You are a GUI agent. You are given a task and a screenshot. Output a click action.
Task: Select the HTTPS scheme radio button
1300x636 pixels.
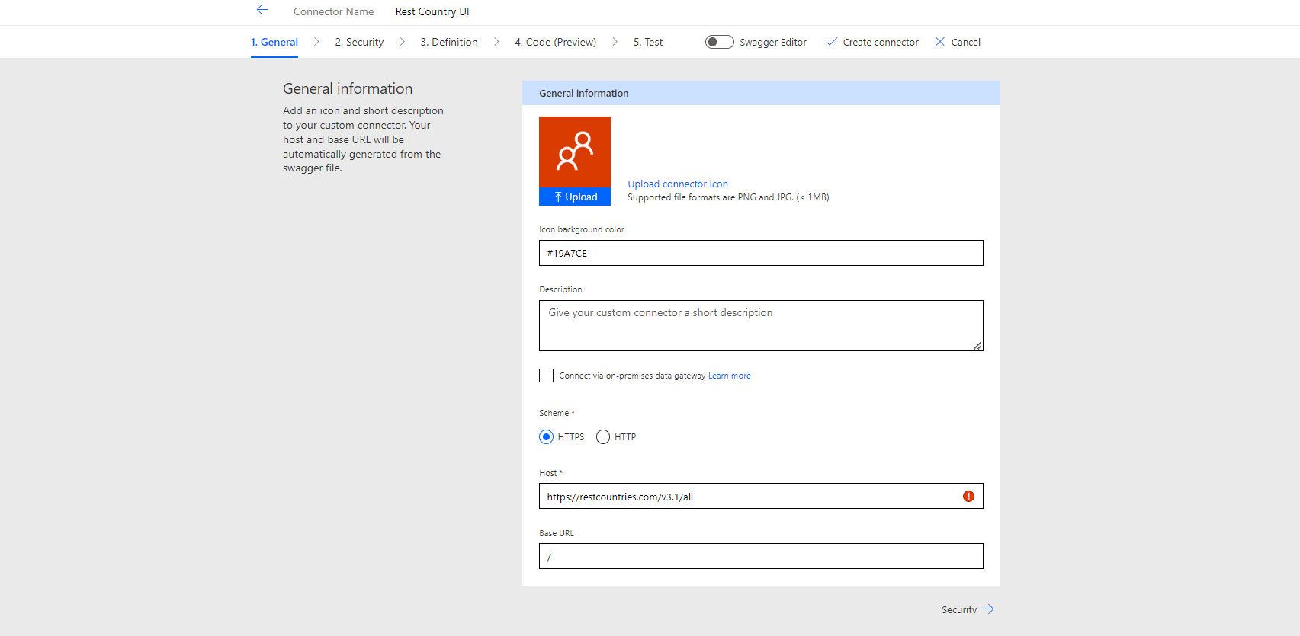click(x=546, y=437)
